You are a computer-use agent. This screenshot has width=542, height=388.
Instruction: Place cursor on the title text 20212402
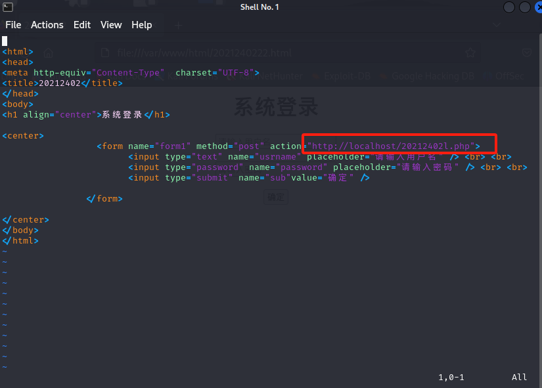(60, 83)
